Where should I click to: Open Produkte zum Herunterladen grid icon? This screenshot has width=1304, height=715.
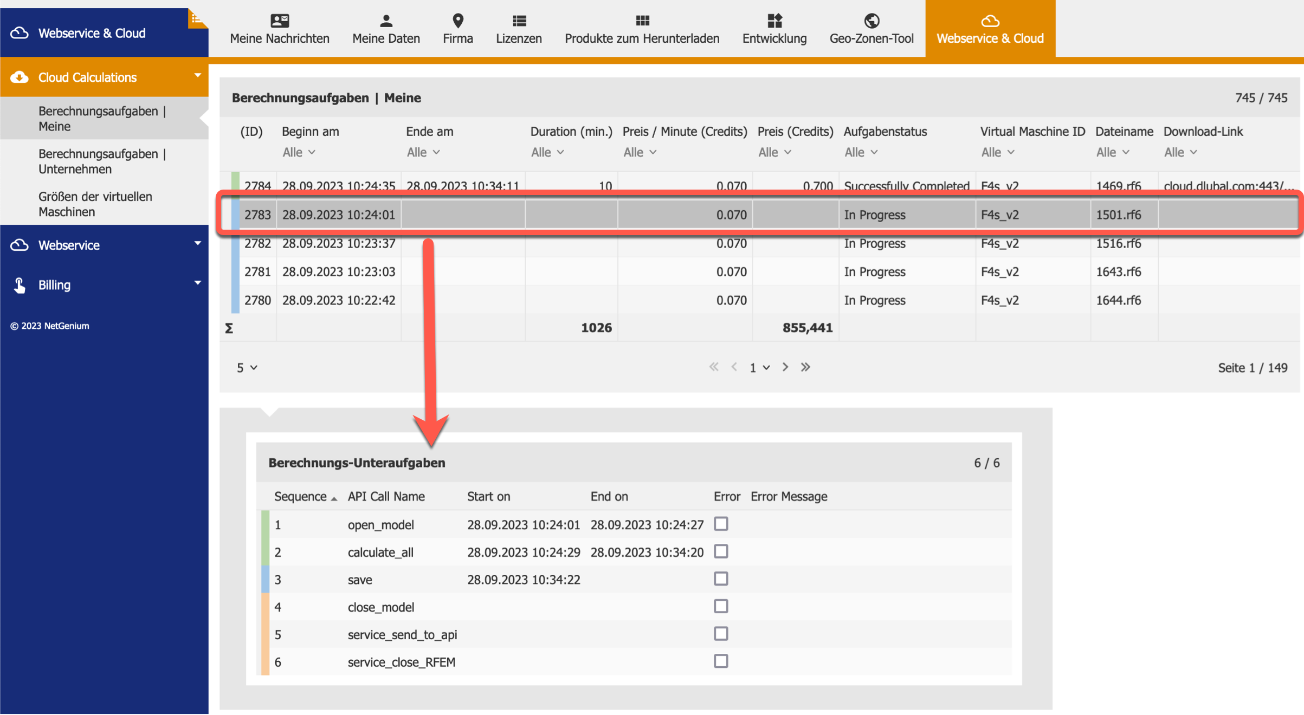pos(642,21)
